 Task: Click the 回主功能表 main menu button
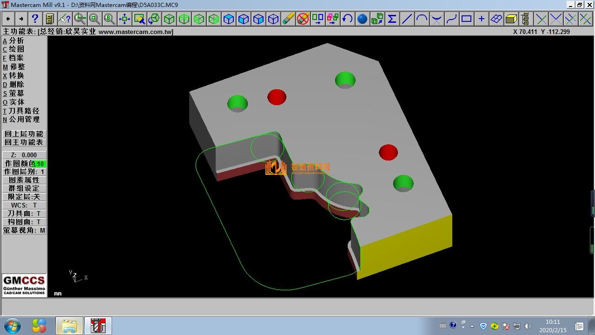coord(24,142)
